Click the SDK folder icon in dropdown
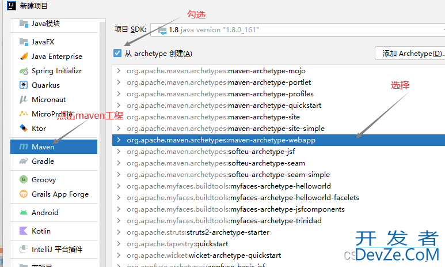 [x=162, y=30]
